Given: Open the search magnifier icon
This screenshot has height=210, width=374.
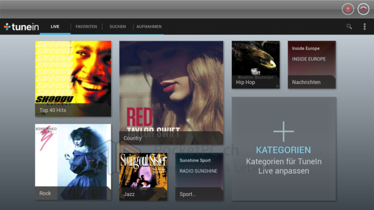Looking at the screenshot, I should click(x=349, y=26).
